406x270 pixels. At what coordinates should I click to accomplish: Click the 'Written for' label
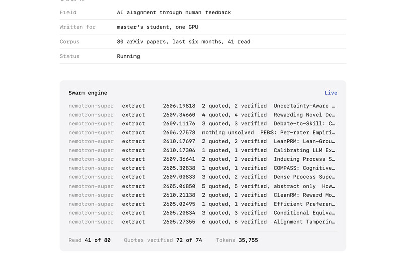[78, 27]
